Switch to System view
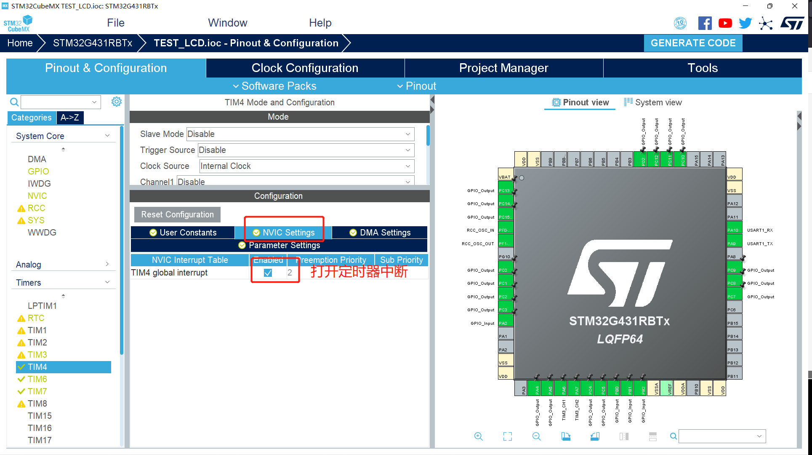812x455 pixels. coord(652,102)
